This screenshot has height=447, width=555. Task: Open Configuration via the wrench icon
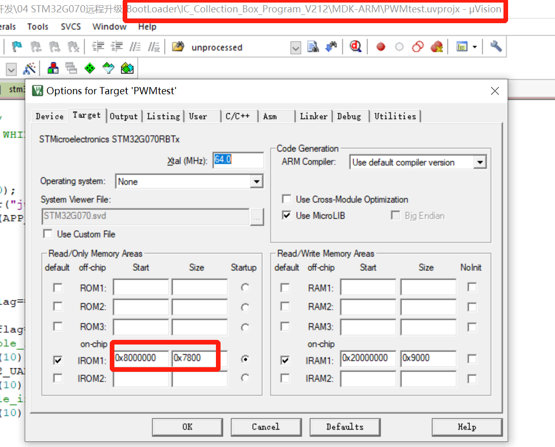tap(496, 46)
